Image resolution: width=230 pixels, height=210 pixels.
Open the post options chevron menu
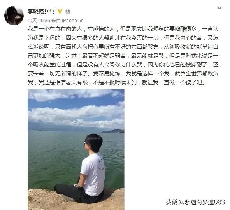point(219,8)
